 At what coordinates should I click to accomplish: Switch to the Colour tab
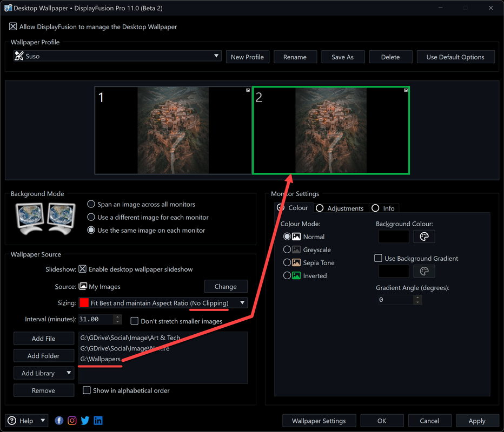293,208
